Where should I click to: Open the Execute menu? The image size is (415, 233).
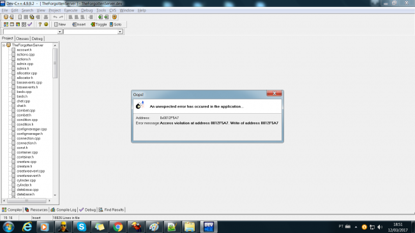click(x=71, y=11)
